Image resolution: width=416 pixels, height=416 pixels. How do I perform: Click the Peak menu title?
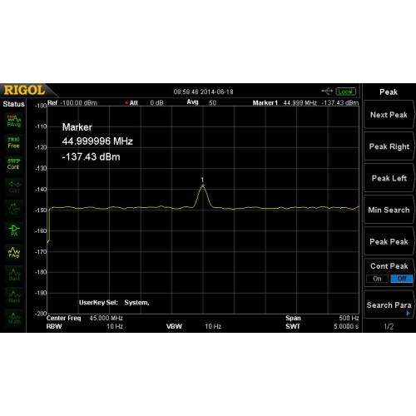click(x=389, y=92)
